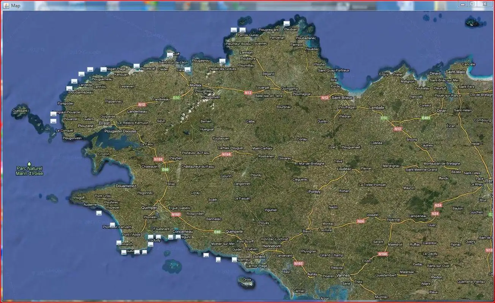
Task: Select the marker directly above Penmarch
Action: tap(119, 243)
